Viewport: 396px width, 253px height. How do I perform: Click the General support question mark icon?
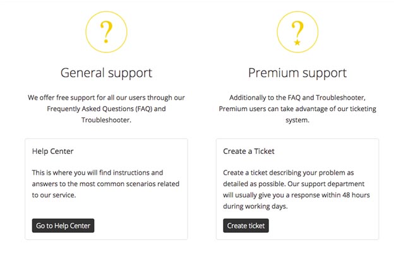(x=106, y=32)
